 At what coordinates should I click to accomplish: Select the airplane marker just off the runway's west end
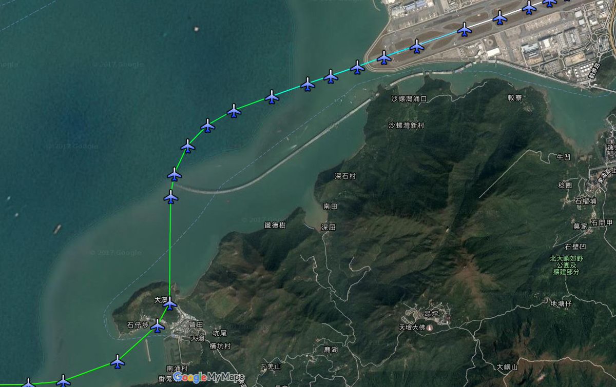357,67
